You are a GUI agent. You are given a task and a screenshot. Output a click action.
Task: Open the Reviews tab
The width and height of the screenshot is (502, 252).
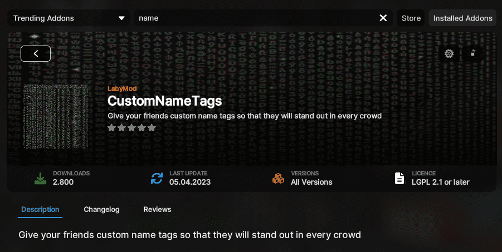click(x=157, y=210)
